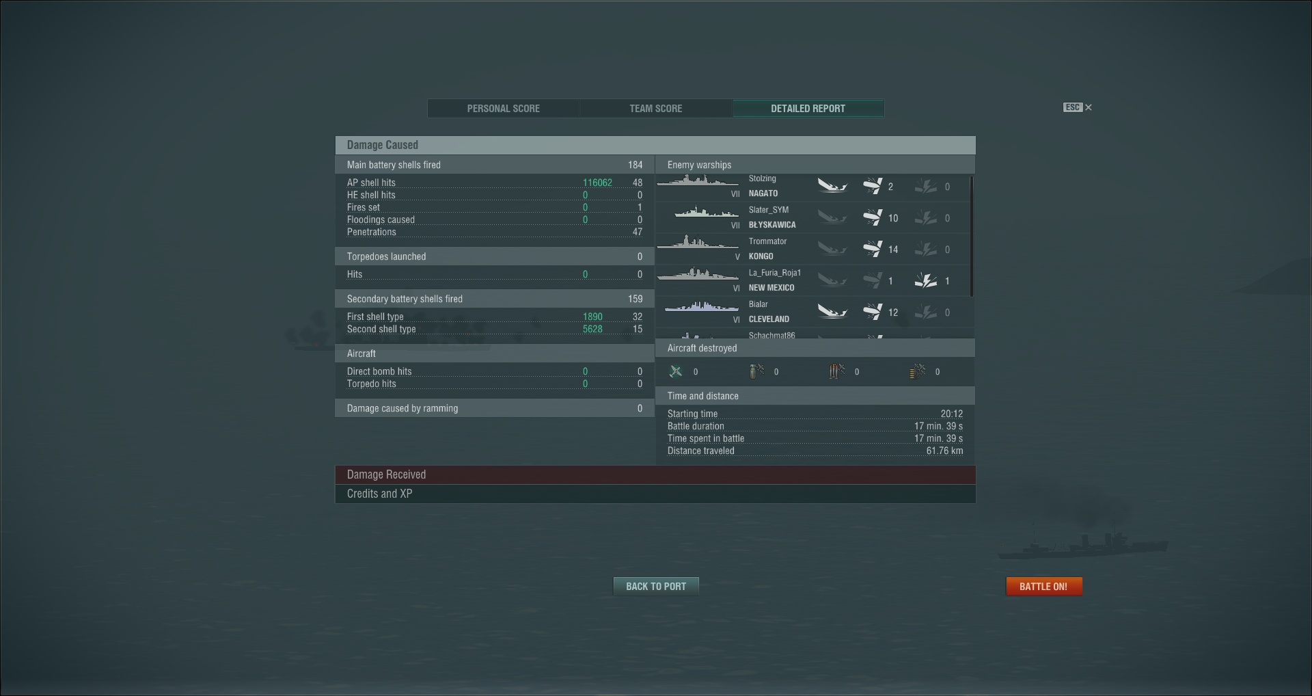Click the Main battery shells fired row

coord(495,165)
